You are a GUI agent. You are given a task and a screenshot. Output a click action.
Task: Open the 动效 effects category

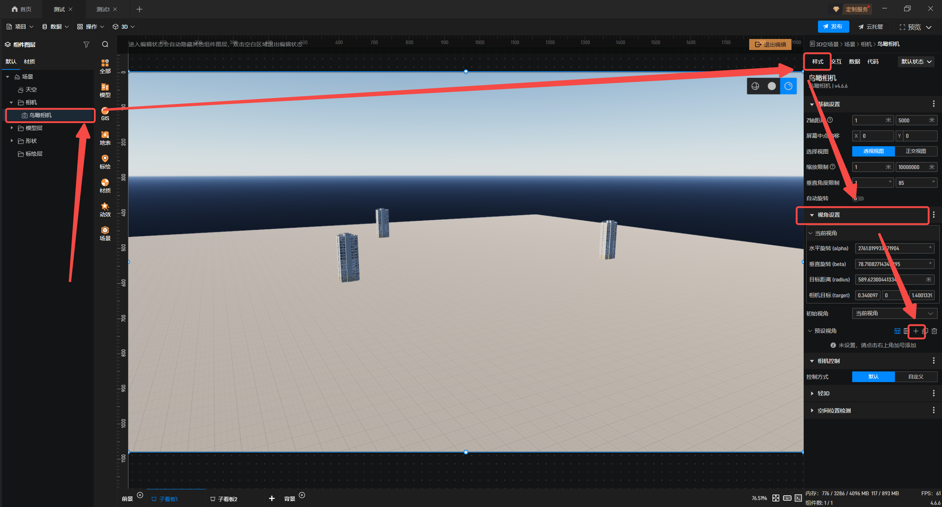coord(105,209)
